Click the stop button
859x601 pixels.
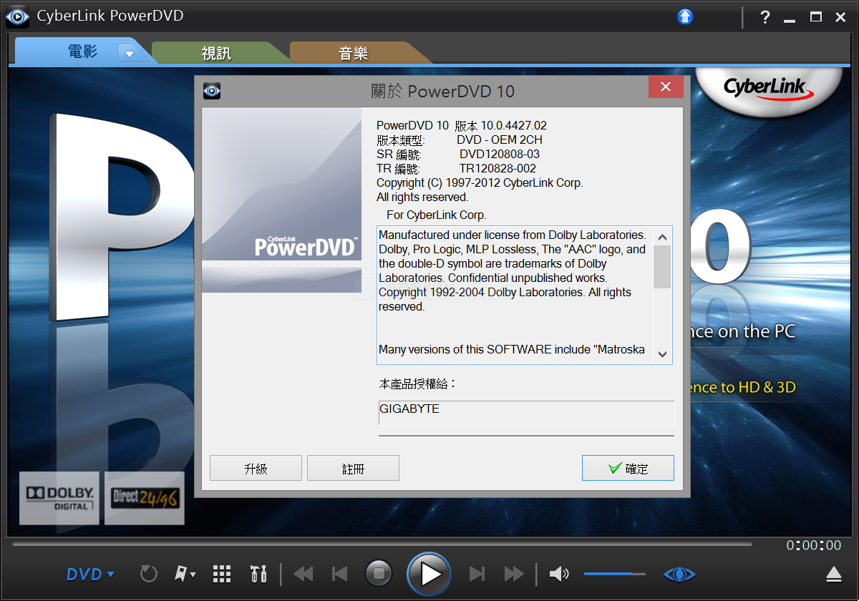(379, 573)
